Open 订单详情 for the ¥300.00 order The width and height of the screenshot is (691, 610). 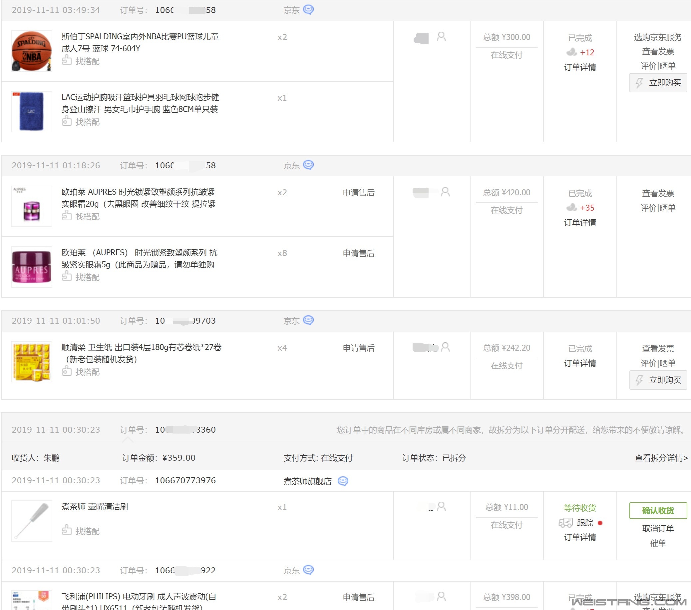(580, 67)
